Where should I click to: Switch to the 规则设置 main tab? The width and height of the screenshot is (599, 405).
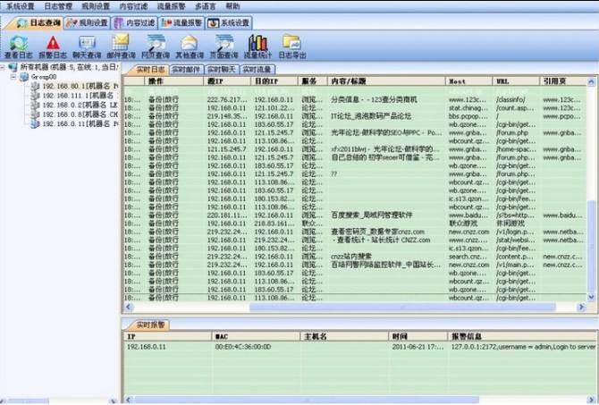[x=87, y=23]
